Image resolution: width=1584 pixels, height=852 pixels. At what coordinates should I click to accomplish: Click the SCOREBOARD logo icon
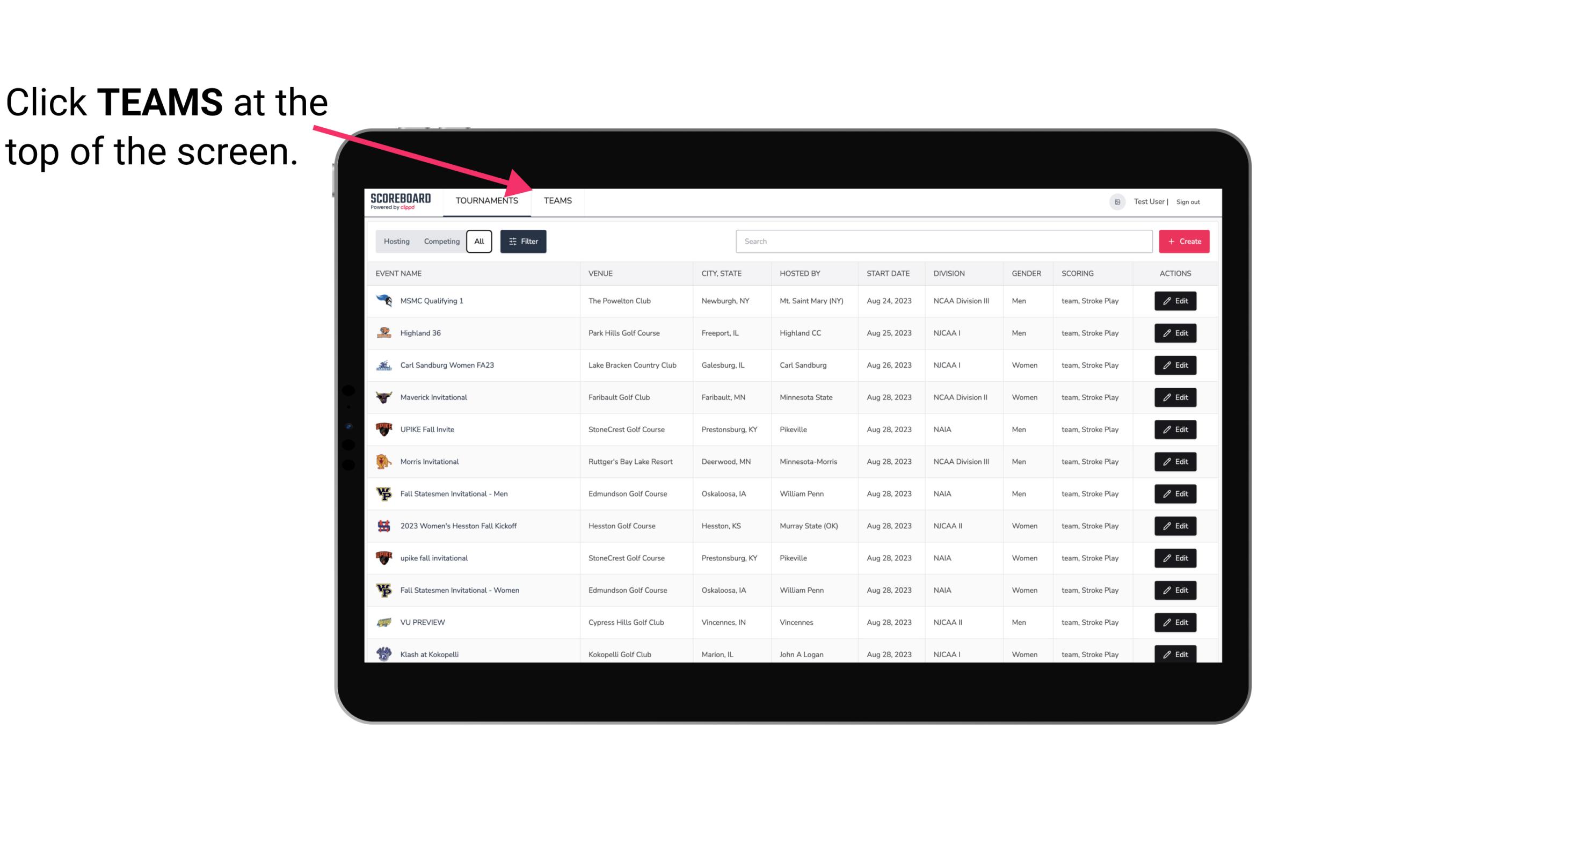pyautogui.click(x=398, y=200)
